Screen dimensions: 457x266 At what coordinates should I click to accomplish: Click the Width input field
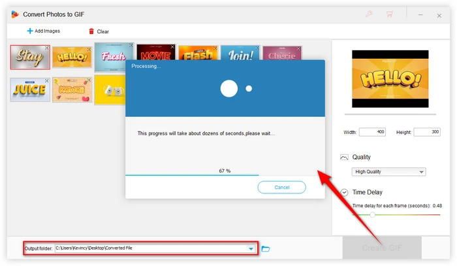[372, 132]
